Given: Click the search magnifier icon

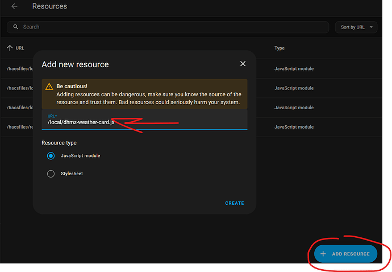Looking at the screenshot, I should pos(15,27).
